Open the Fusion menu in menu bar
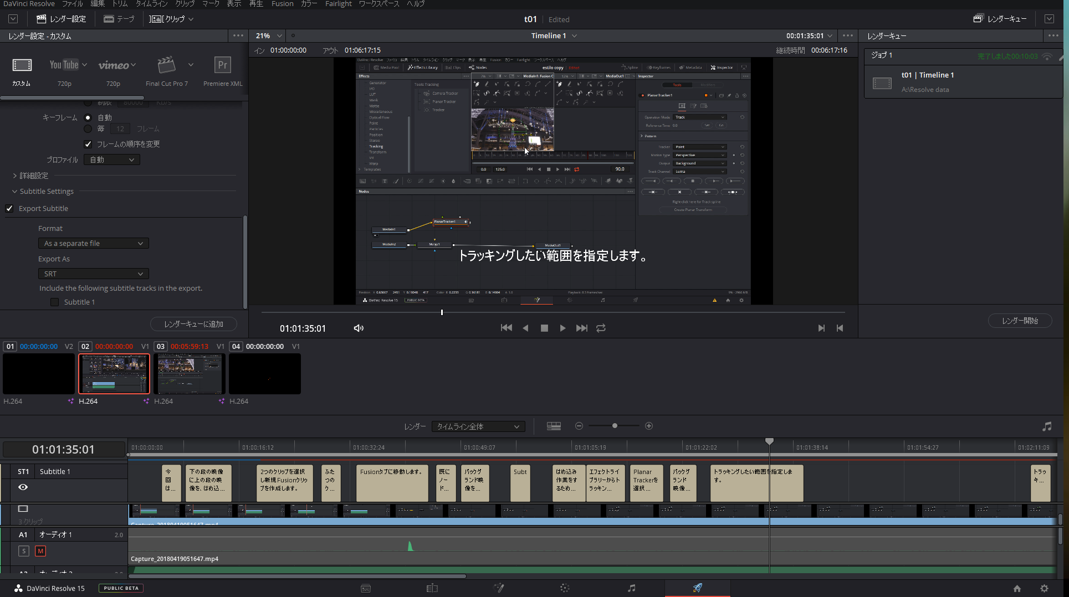Viewport: 1069px width, 597px height. click(282, 4)
